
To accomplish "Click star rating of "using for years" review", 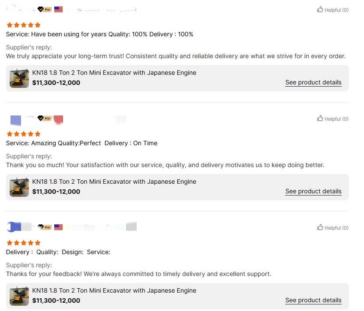I will click(x=23, y=25).
